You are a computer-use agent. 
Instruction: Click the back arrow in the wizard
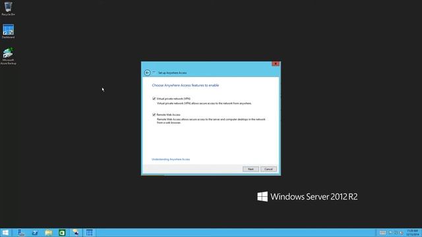(147, 73)
